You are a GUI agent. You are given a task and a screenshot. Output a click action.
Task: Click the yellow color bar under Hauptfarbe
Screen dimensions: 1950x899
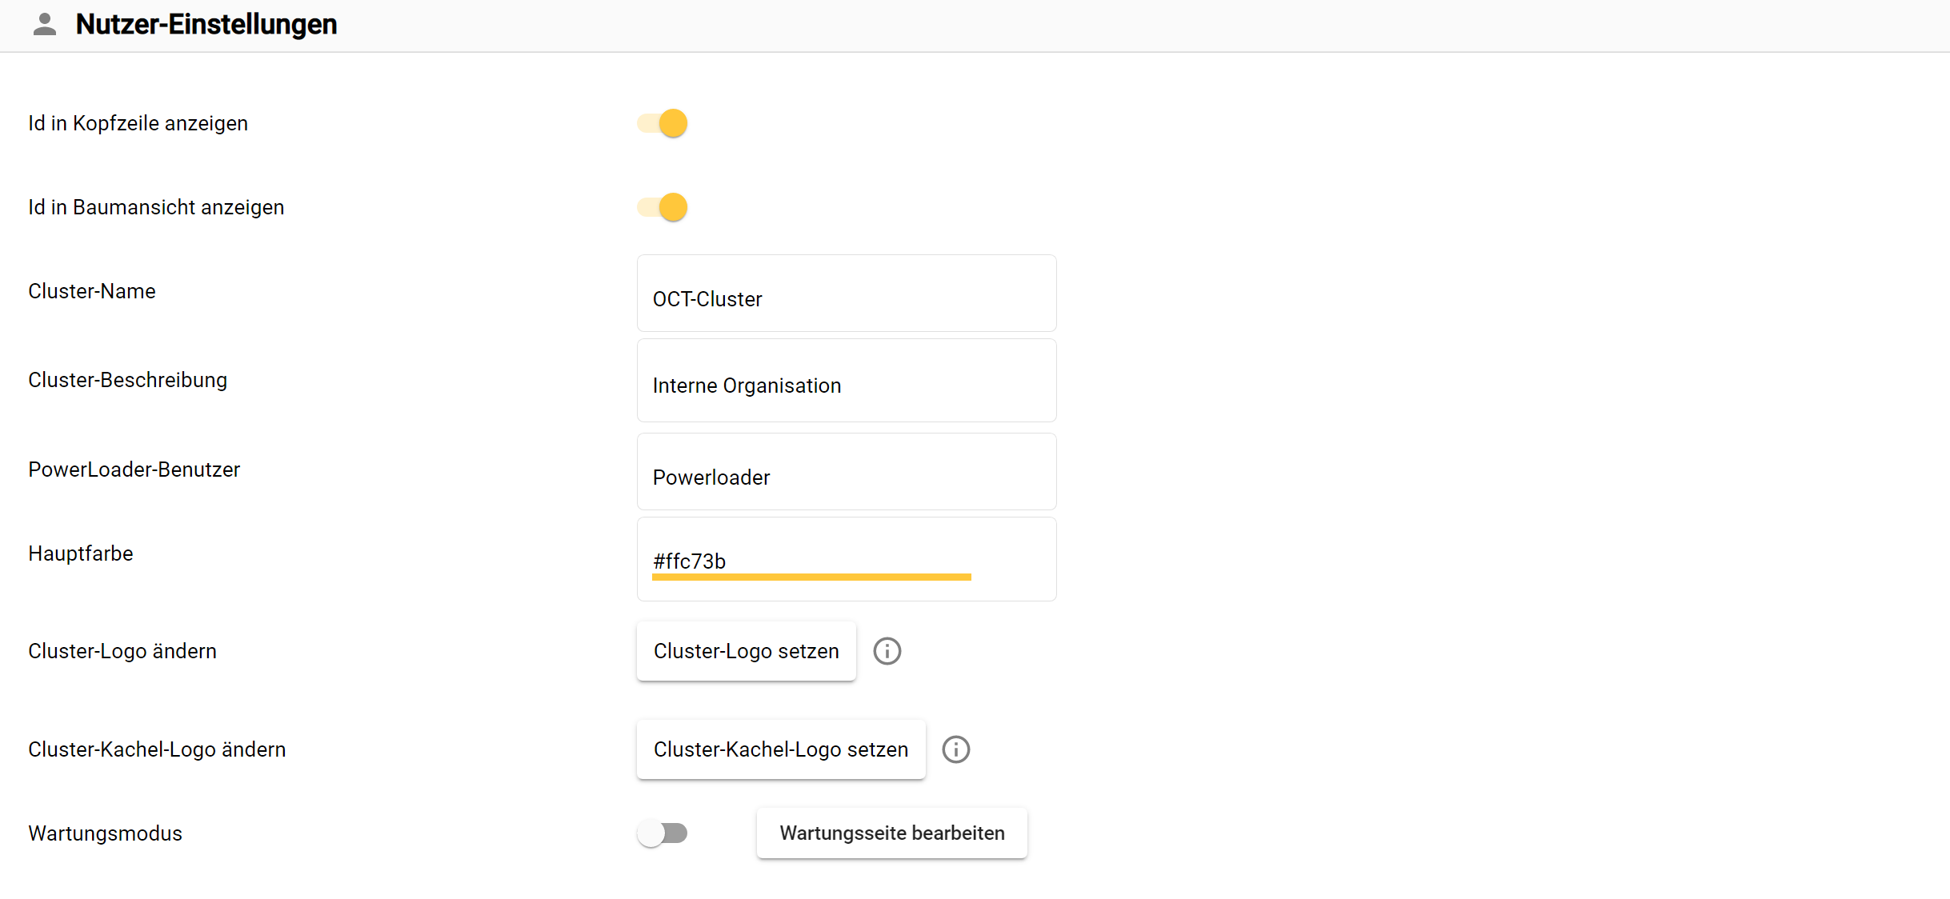[x=811, y=577]
